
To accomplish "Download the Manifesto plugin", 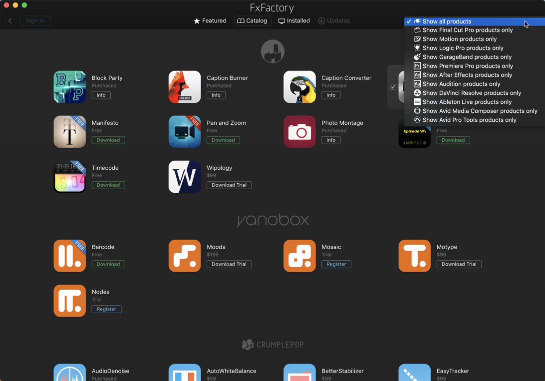I will point(108,140).
